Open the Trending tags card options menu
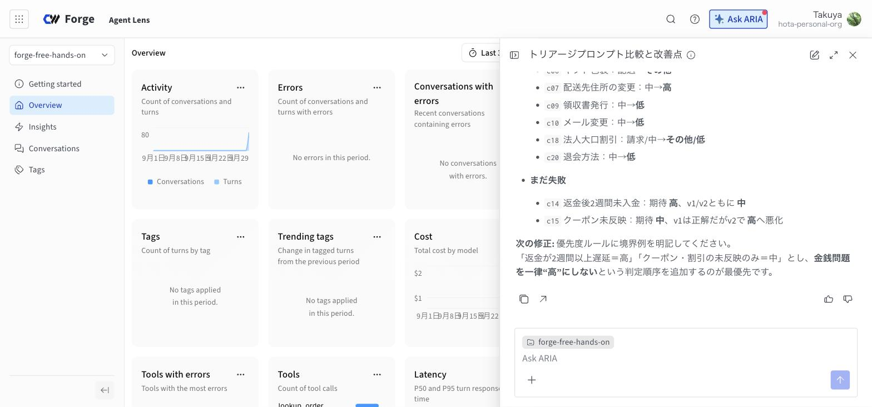Viewport: 872px width, 407px height. click(x=377, y=237)
